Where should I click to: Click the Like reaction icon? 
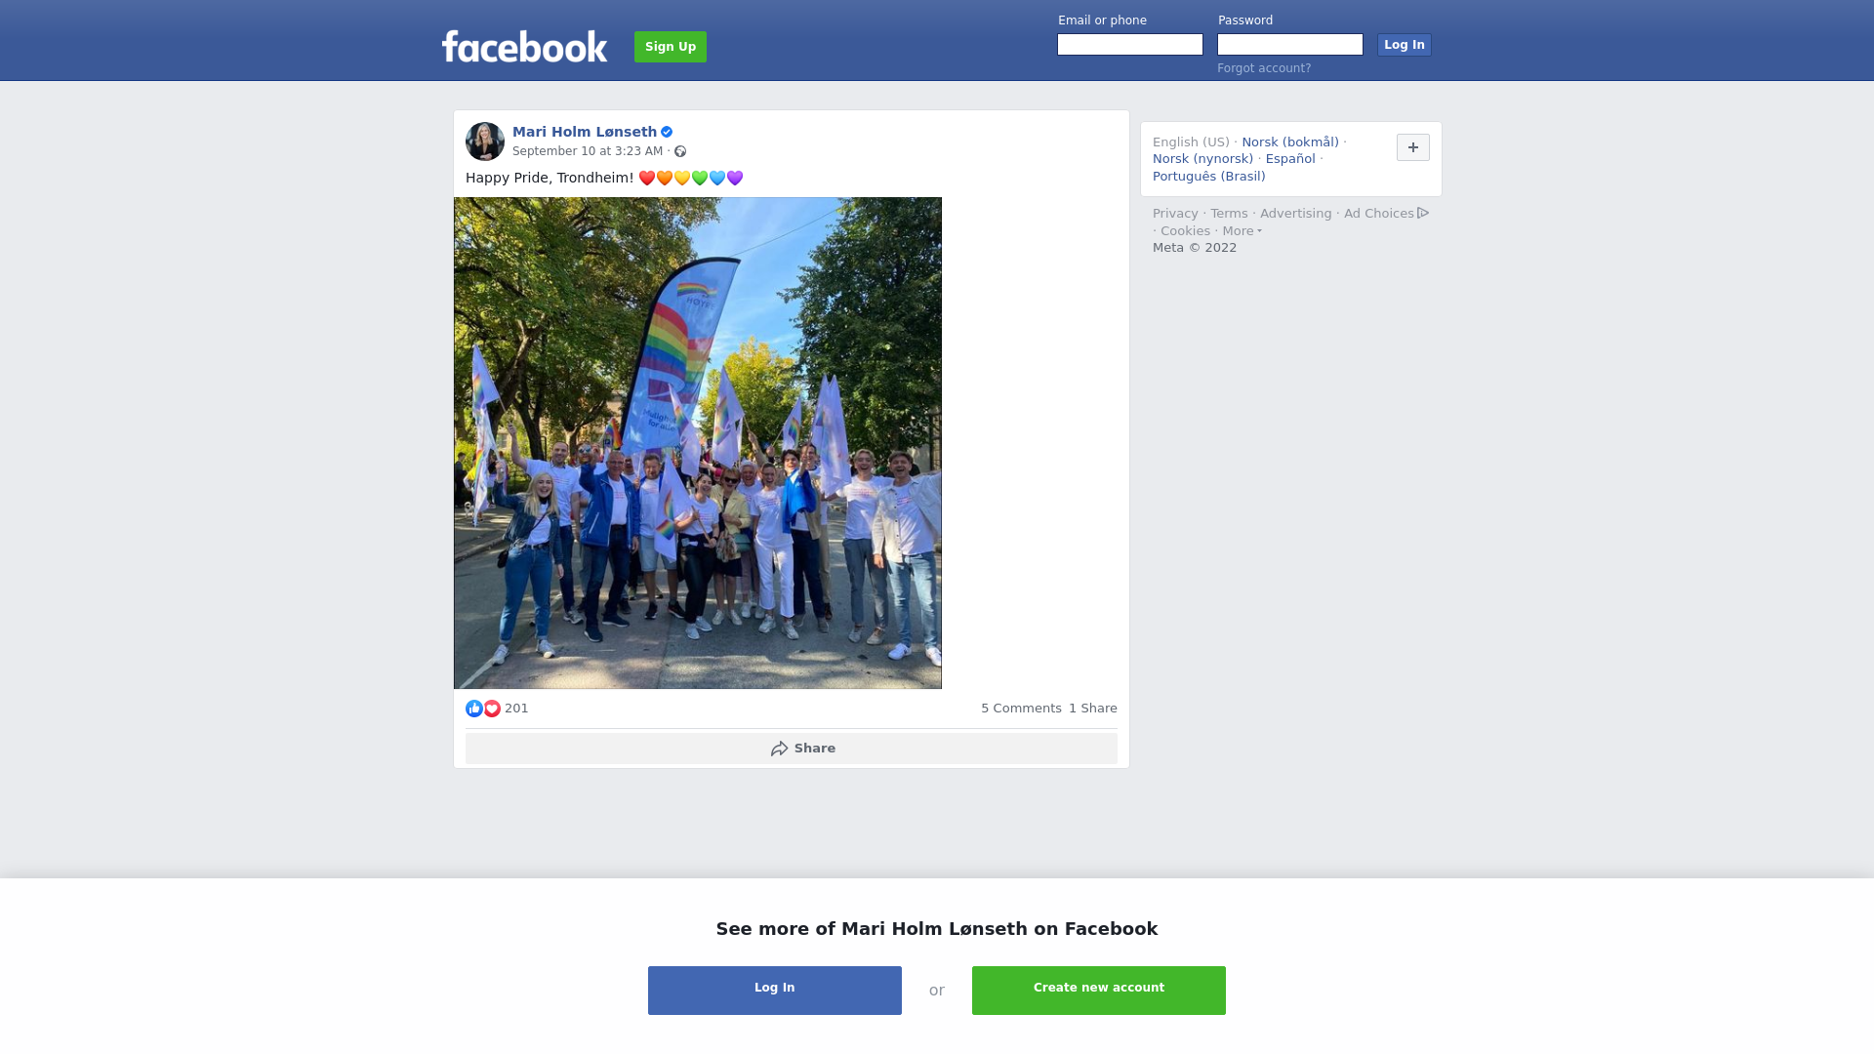[x=474, y=709]
